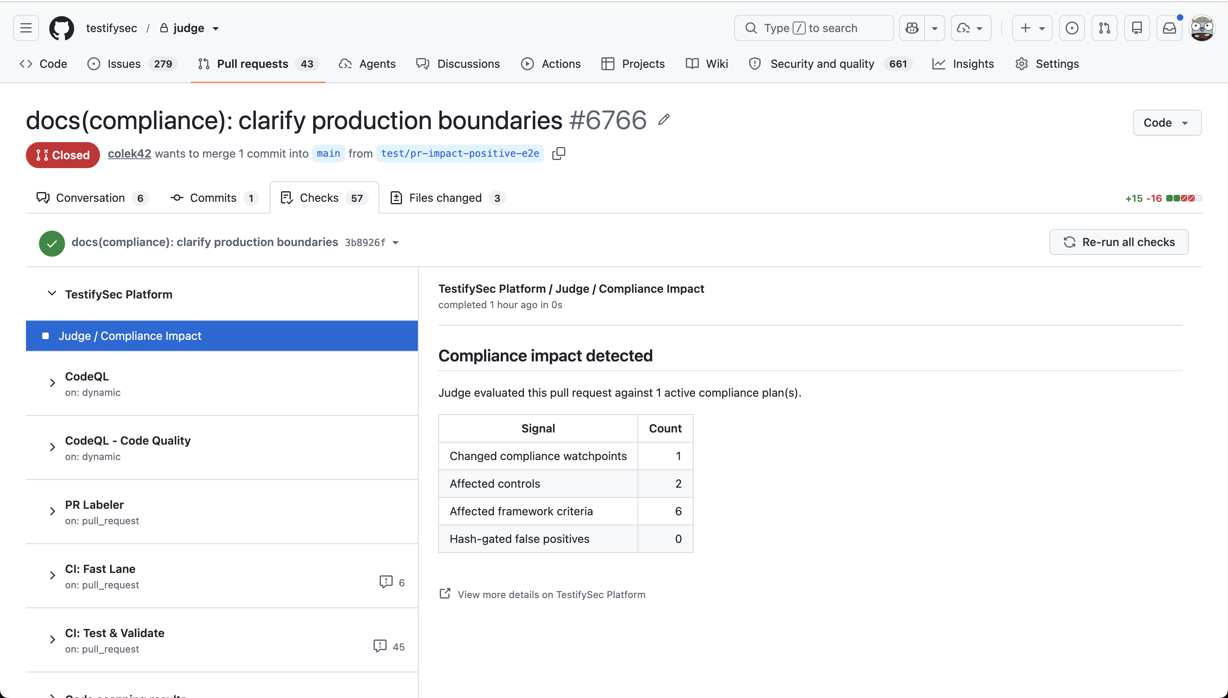Open the Actions repository tab
The width and height of the screenshot is (1228, 698).
tap(551, 64)
